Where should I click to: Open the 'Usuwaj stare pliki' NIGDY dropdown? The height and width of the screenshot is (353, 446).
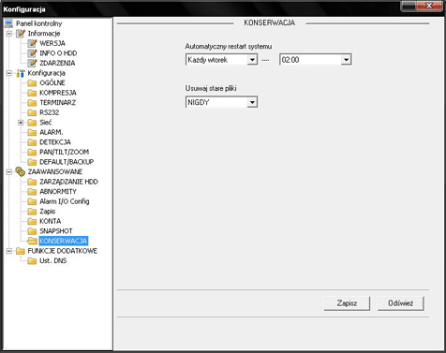click(252, 102)
